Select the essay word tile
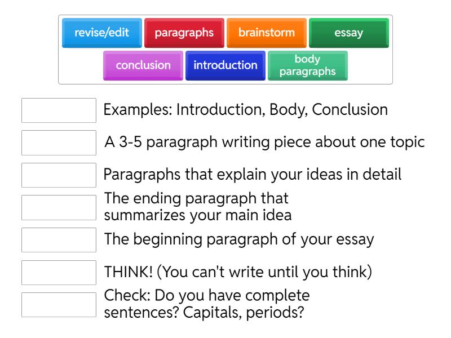The width and height of the screenshot is (451, 338). tap(349, 33)
